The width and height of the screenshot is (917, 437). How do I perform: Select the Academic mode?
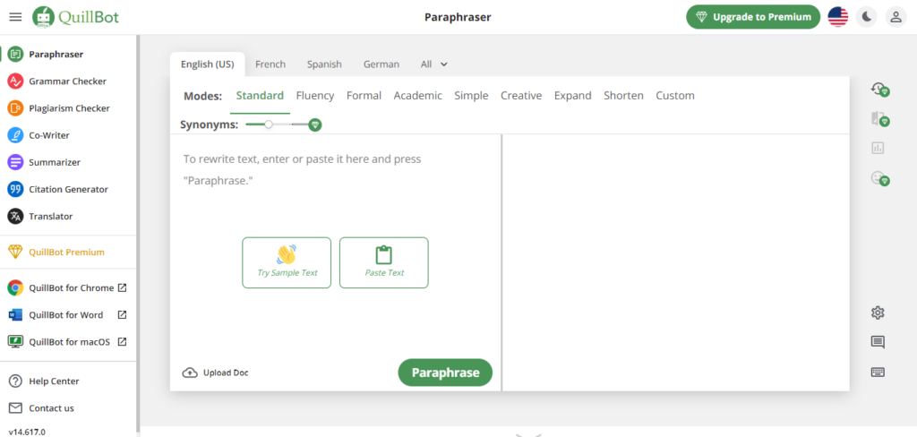[x=417, y=96]
